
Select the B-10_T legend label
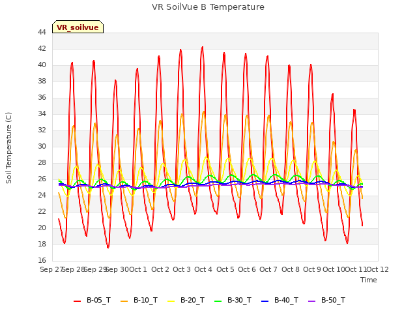(145, 300)
